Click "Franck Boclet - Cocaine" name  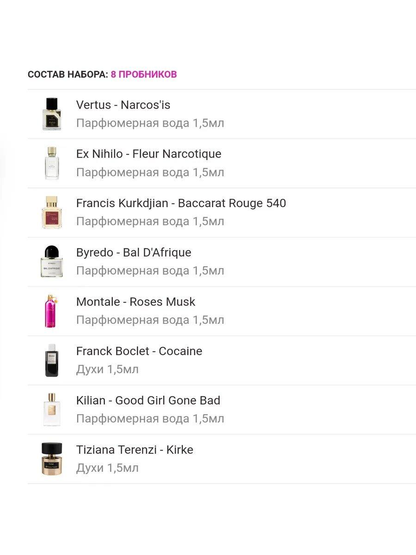pos(139,351)
